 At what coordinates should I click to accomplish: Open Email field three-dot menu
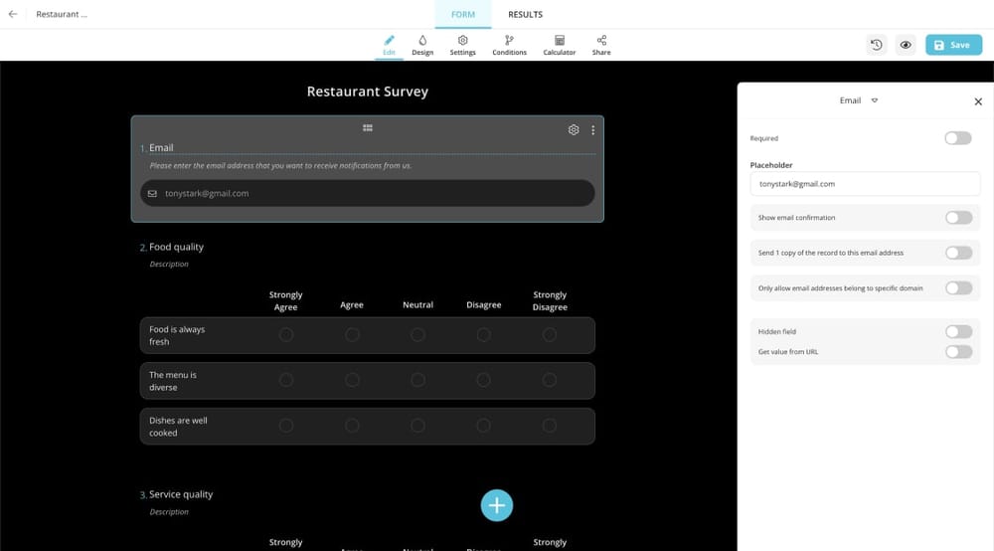click(593, 130)
